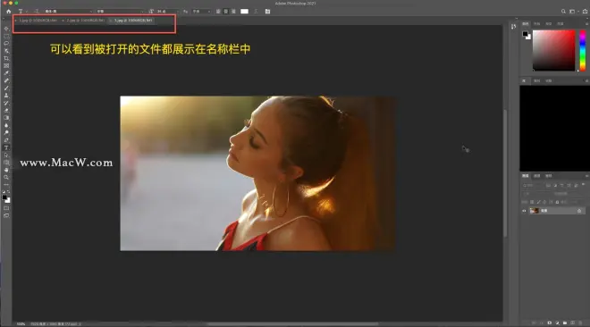Select the Crop tool
The width and height of the screenshot is (590, 327).
pyautogui.click(x=6, y=58)
